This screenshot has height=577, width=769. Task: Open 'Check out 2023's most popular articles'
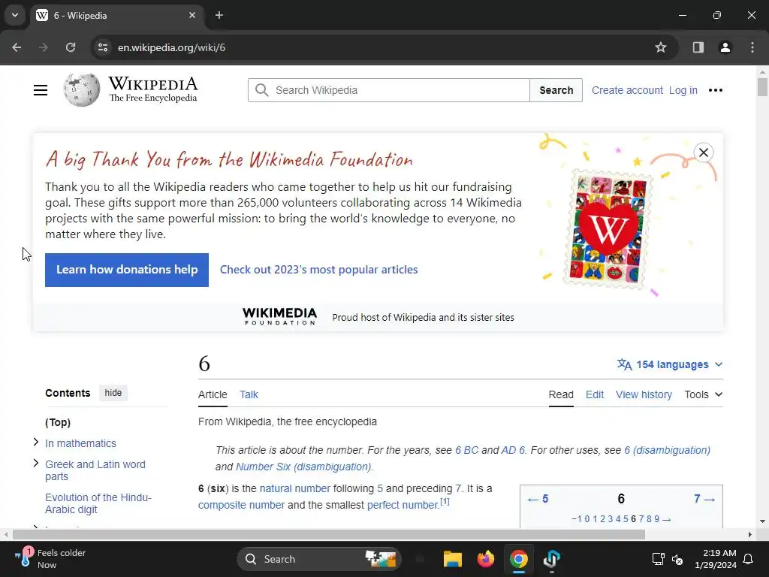point(318,270)
